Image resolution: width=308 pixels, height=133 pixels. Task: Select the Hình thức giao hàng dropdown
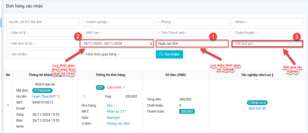click(117, 54)
